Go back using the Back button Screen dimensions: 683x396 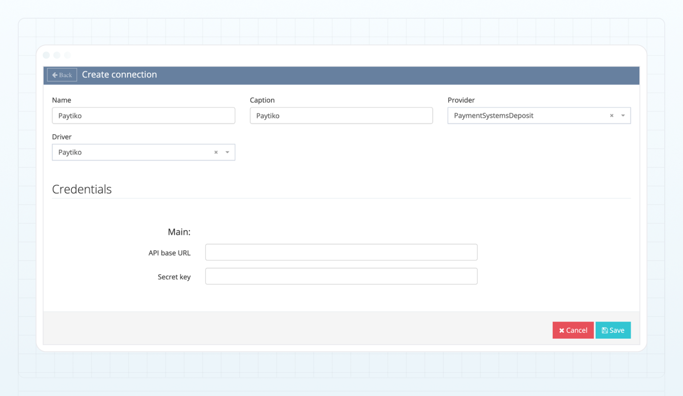[62, 75]
